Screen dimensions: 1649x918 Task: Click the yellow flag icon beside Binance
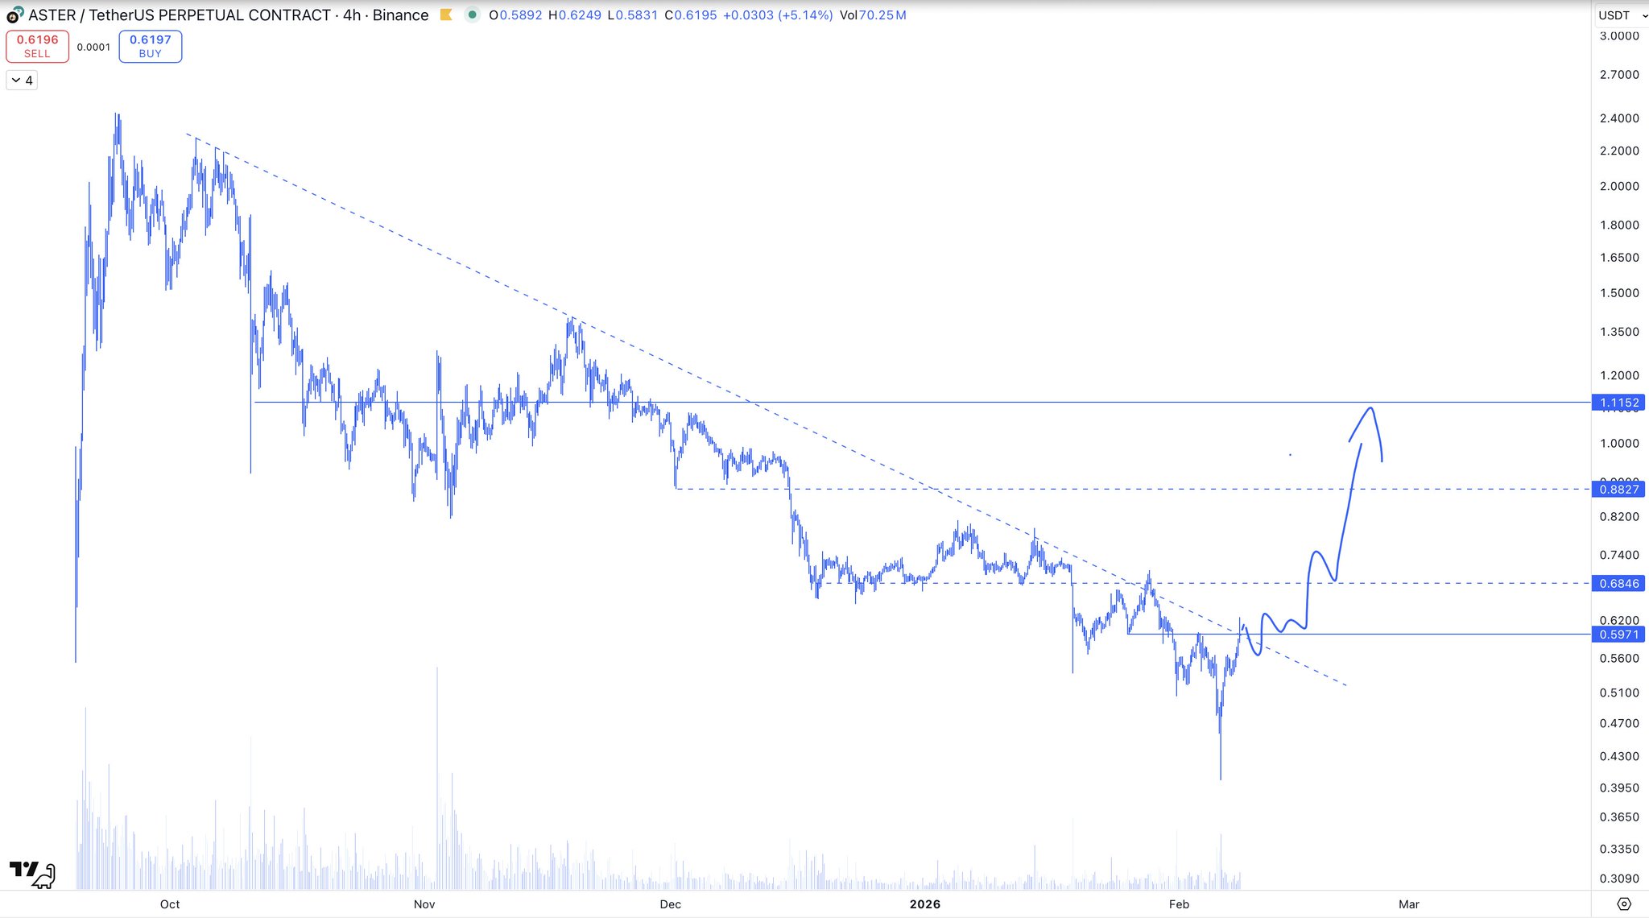[x=446, y=14]
